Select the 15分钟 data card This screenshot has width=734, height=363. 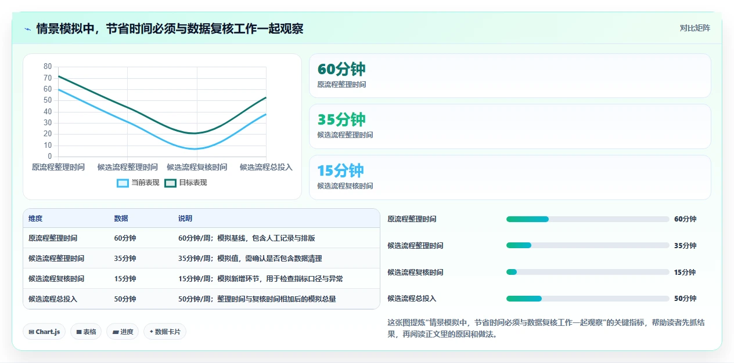[510, 177]
